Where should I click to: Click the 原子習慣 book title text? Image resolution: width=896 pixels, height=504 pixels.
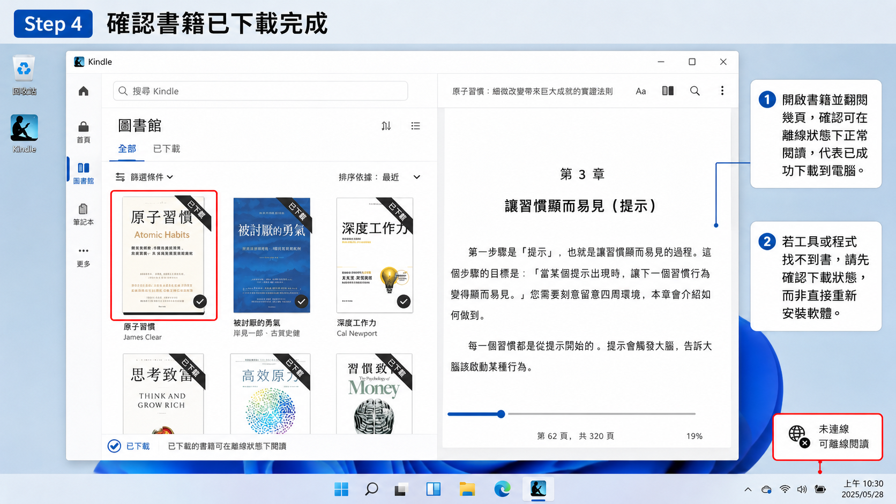coord(139,327)
